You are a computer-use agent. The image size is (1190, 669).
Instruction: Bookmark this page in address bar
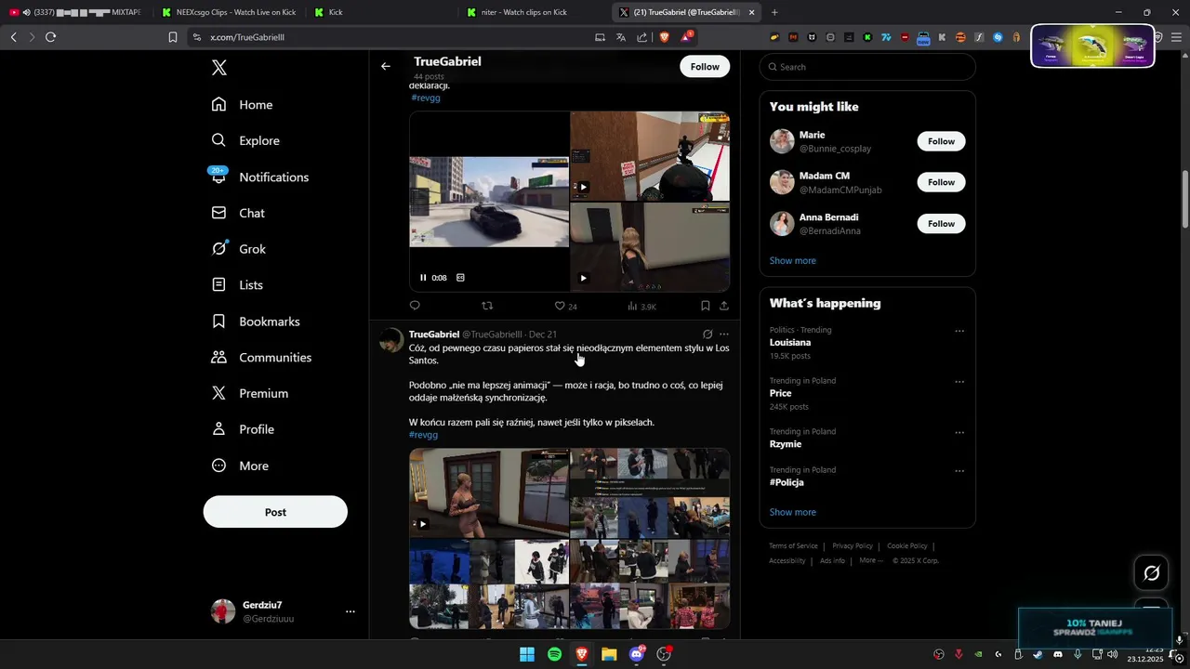(x=173, y=37)
